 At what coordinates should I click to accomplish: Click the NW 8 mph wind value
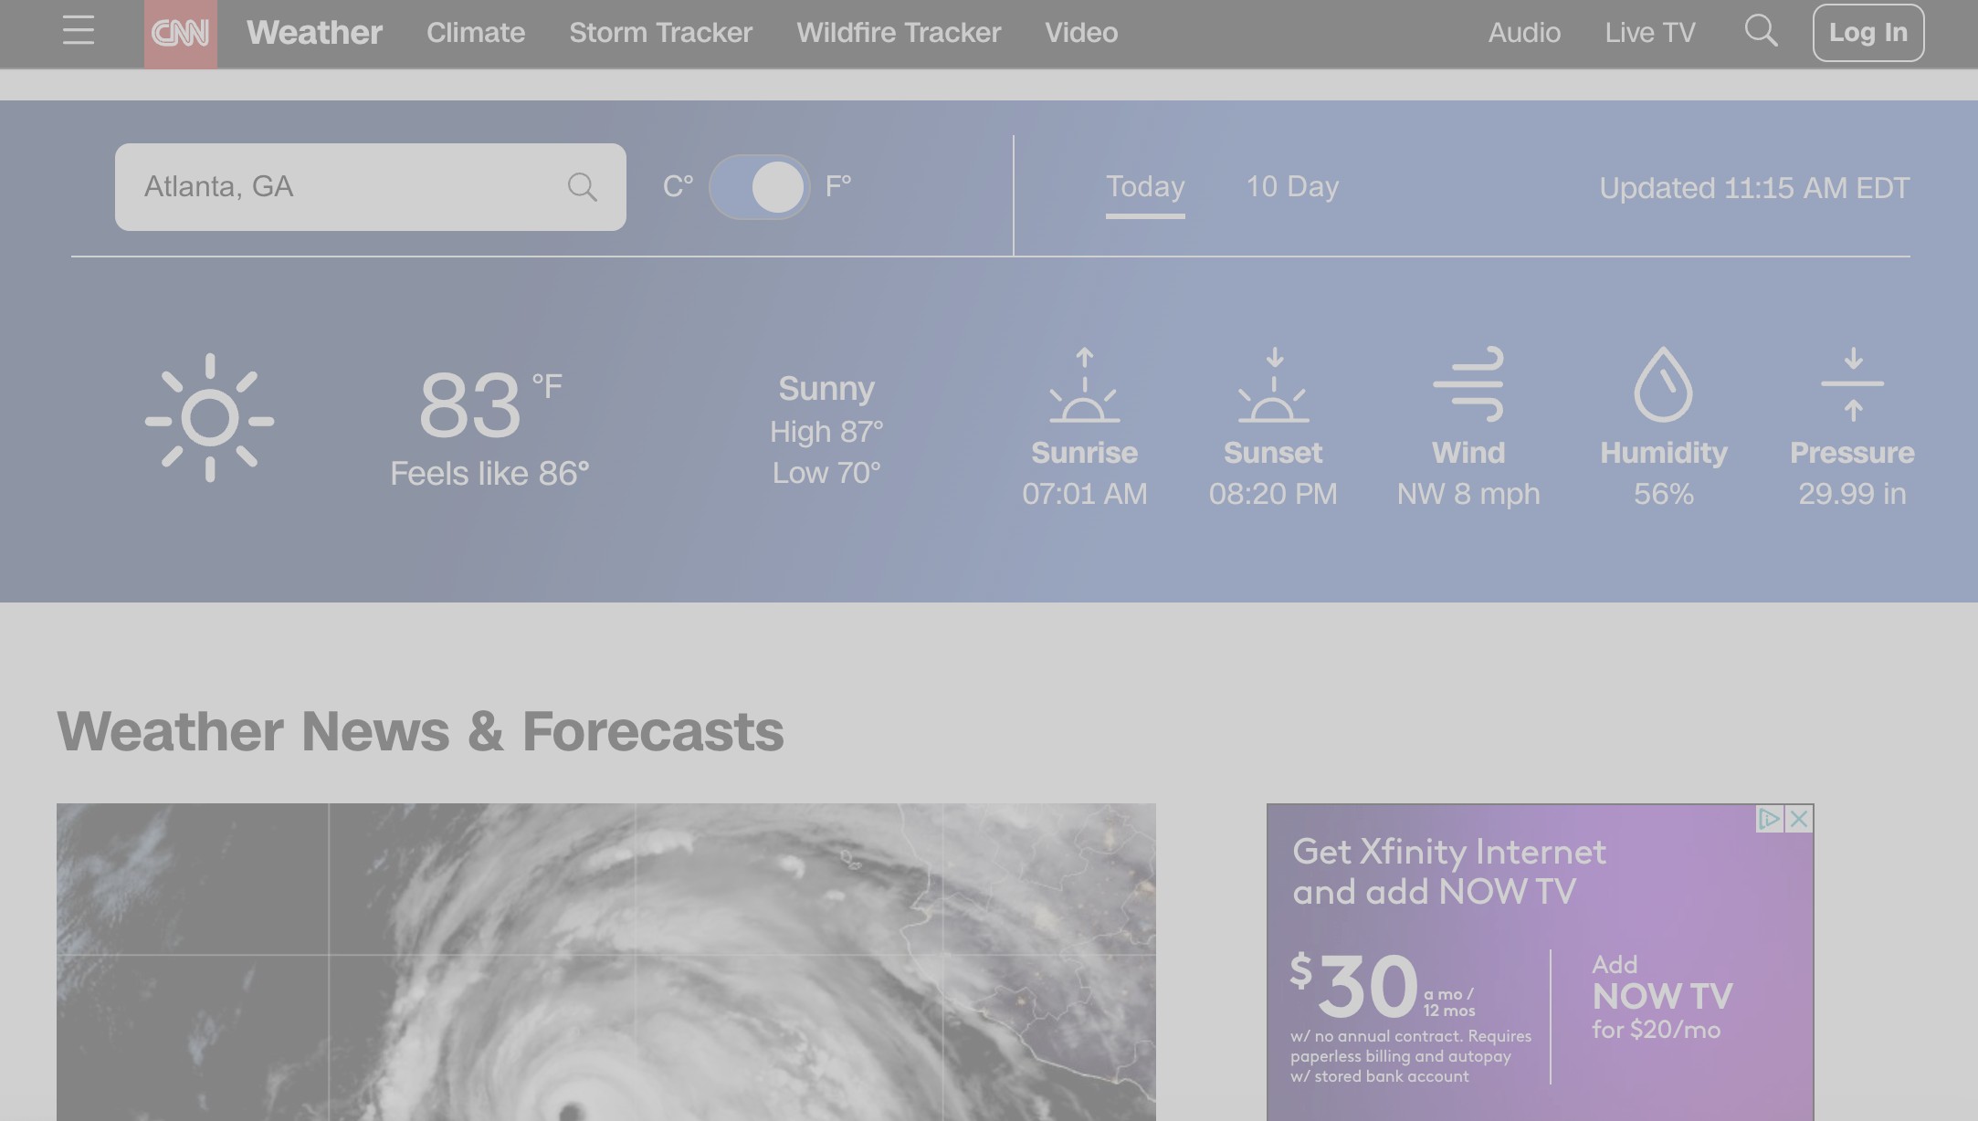1468,494
